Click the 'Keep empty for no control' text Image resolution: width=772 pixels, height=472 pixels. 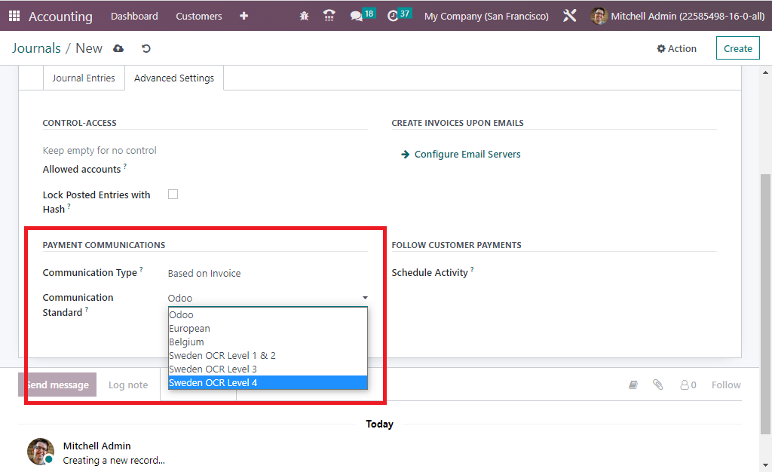100,150
